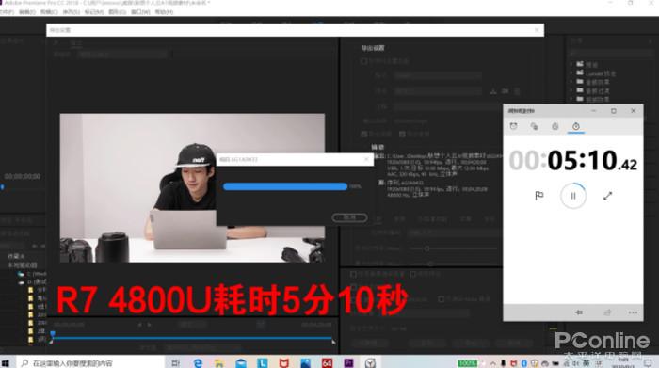Screen dimensions: 659x368
Task: Toggle the render Alpha channel only checkbox
Action: 441,299
